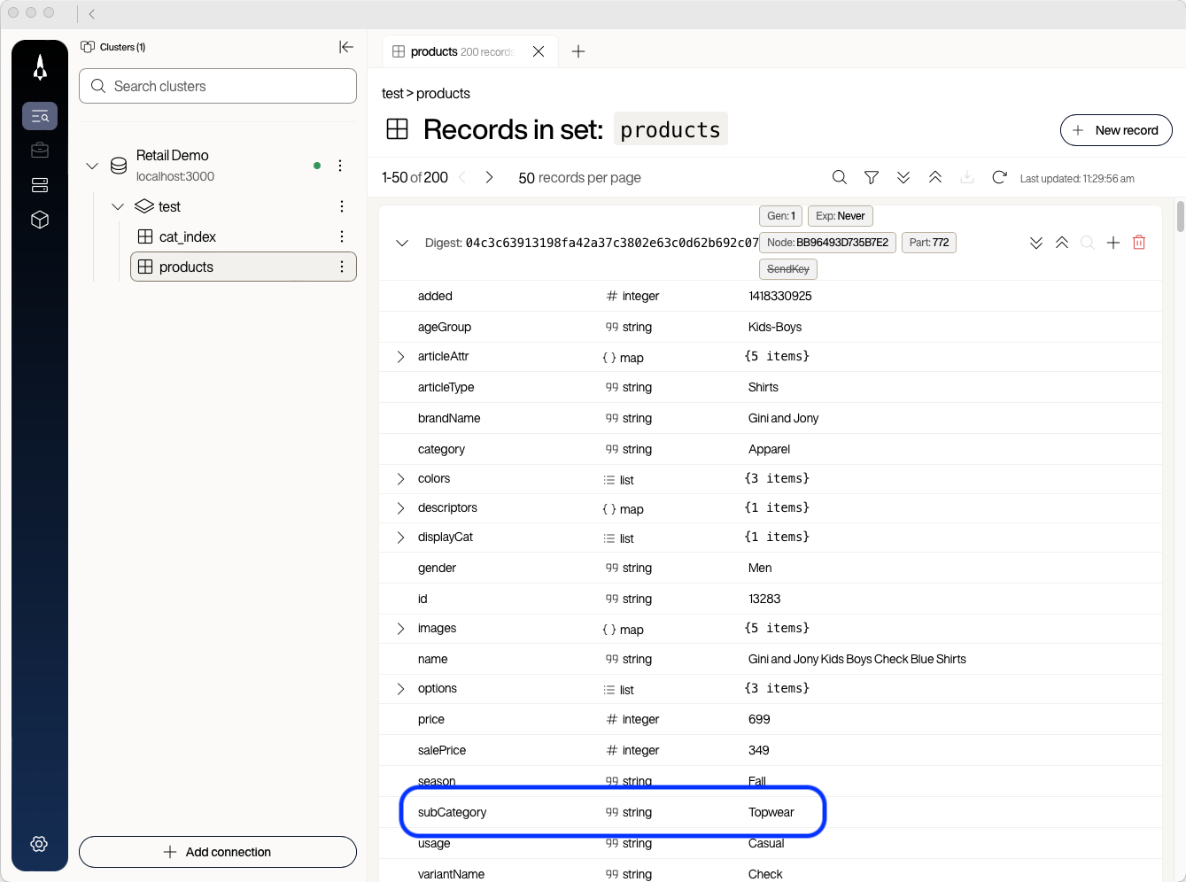The image size is (1186, 882).
Task: Open settings gear in the sidebar
Action: coord(39,844)
